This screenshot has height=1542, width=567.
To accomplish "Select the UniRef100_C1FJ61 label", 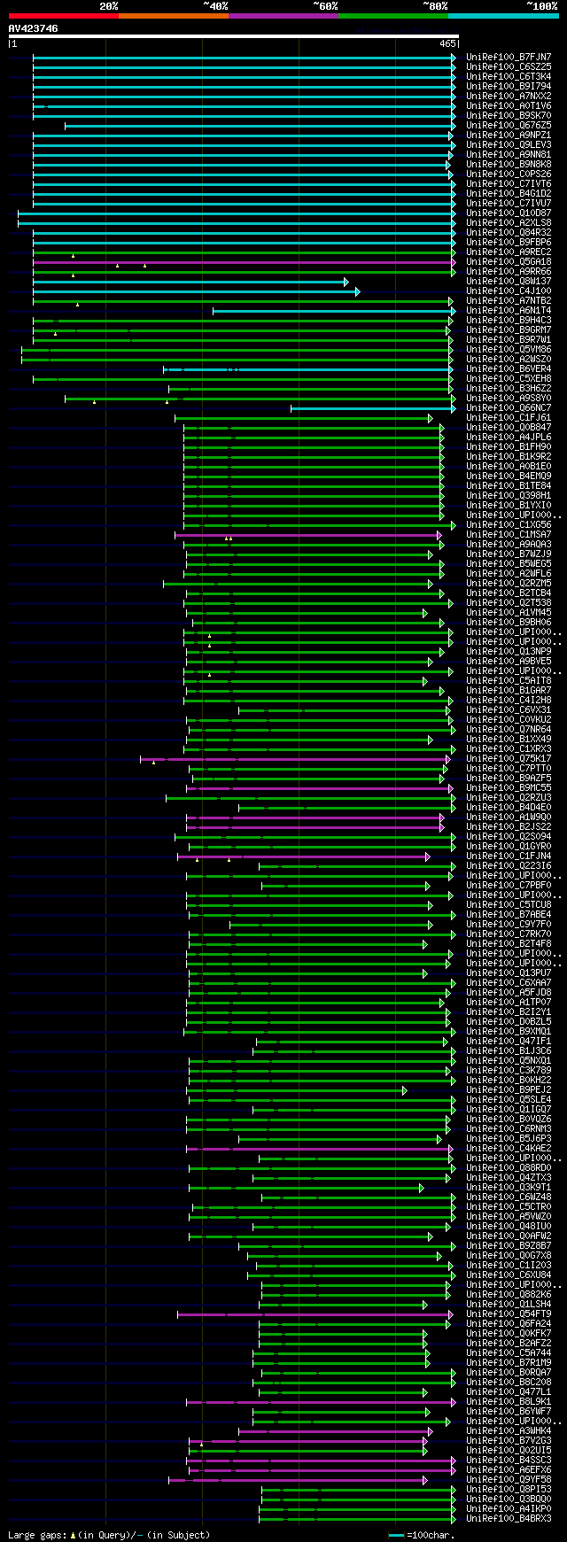I will 509,417.
